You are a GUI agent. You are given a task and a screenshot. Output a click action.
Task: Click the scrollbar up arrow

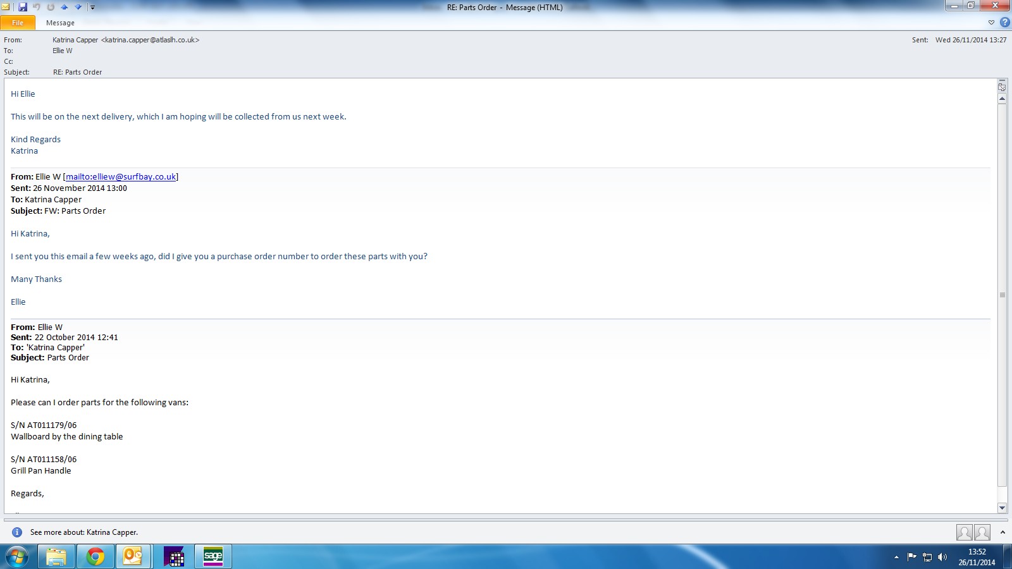(x=1002, y=99)
